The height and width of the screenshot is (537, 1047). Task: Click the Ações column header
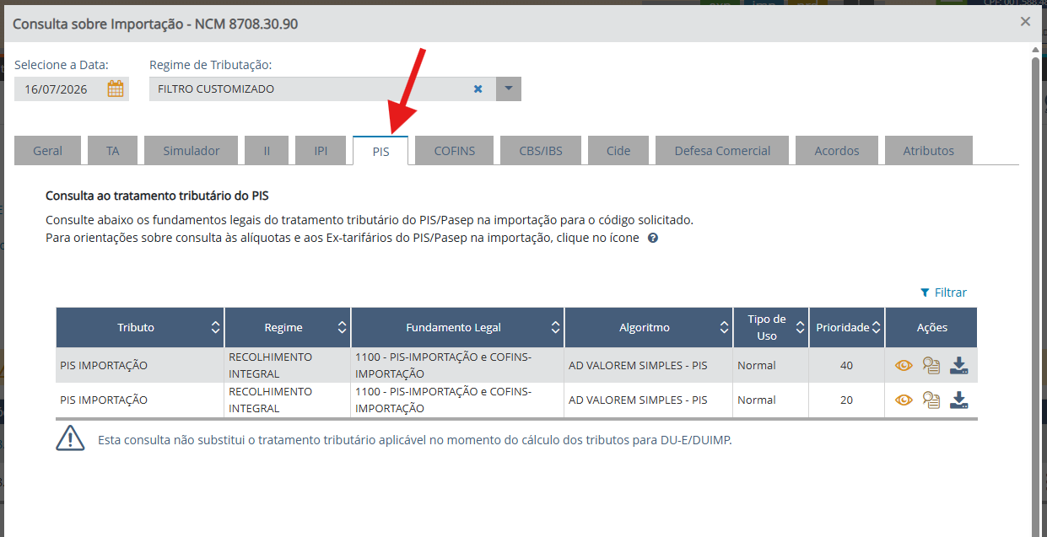[x=931, y=327]
